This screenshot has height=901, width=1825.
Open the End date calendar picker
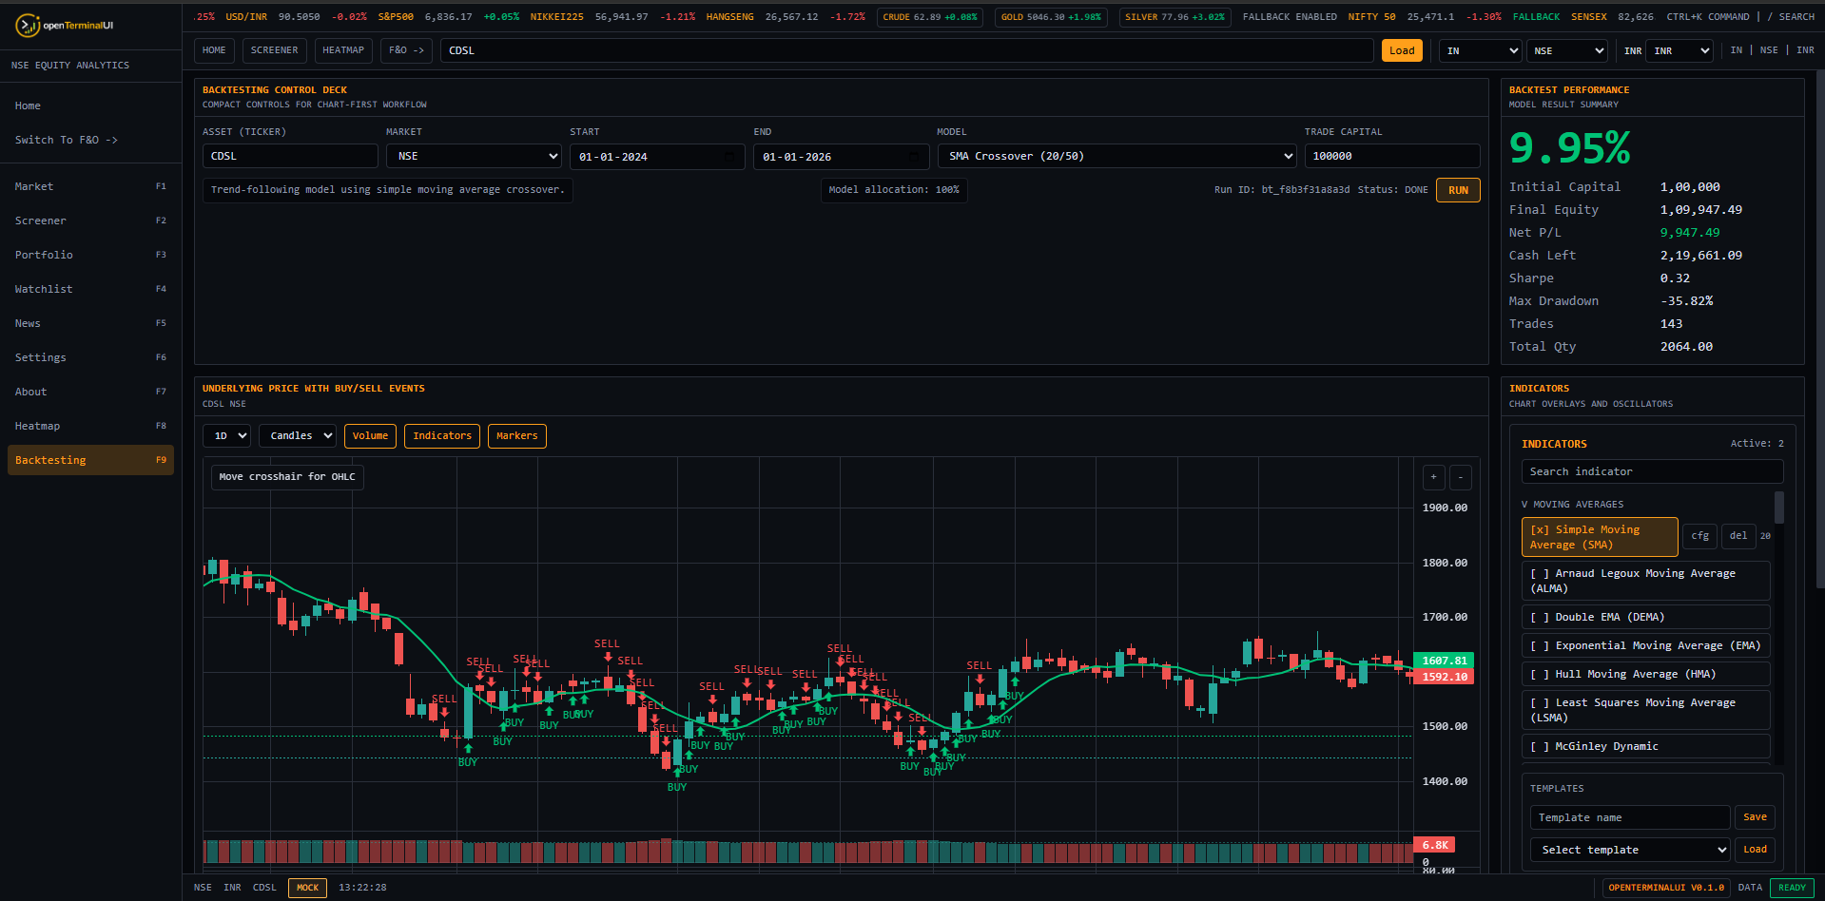(x=917, y=156)
